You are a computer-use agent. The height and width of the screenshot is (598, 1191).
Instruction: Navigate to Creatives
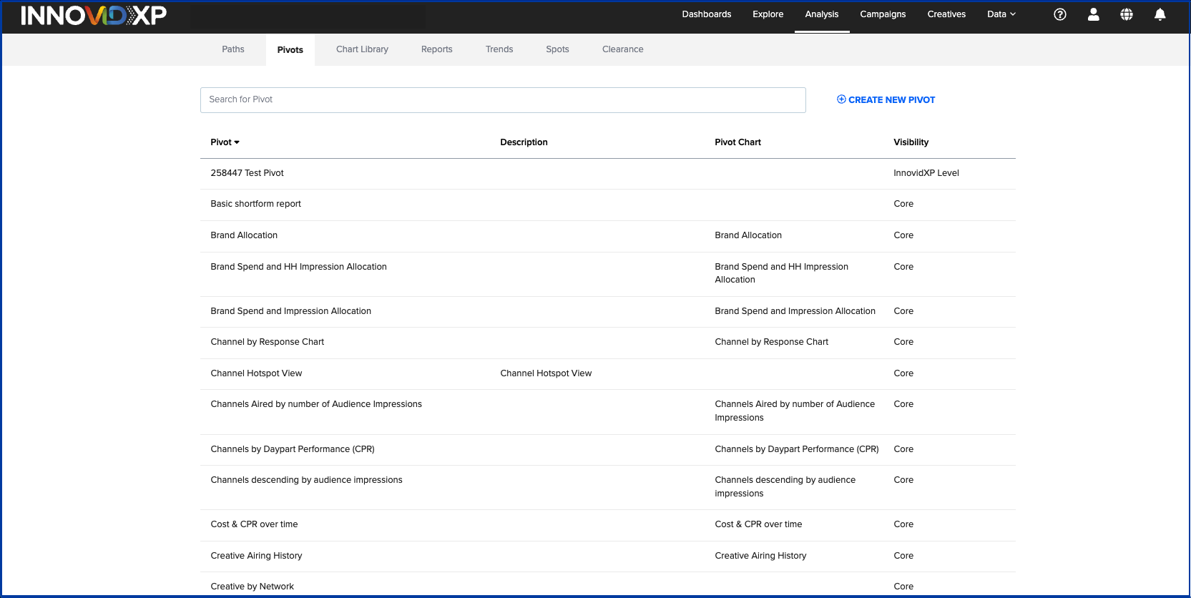946,14
